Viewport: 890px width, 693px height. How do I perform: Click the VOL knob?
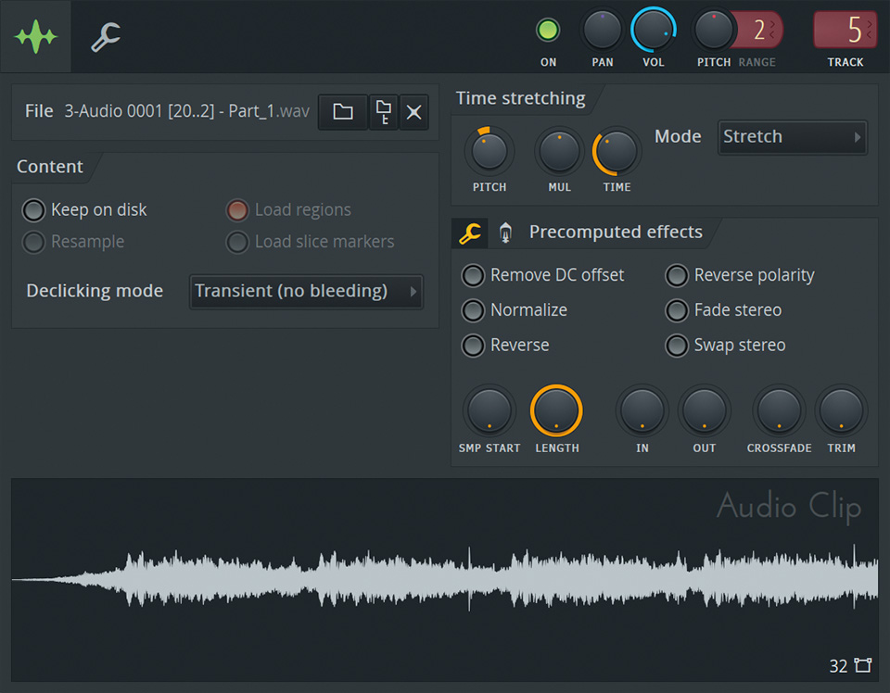(x=654, y=30)
